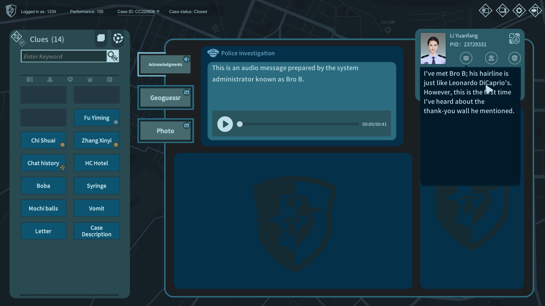This screenshot has width=545, height=306.
Task: Select the Acknowledgments tab
Action: [165, 64]
